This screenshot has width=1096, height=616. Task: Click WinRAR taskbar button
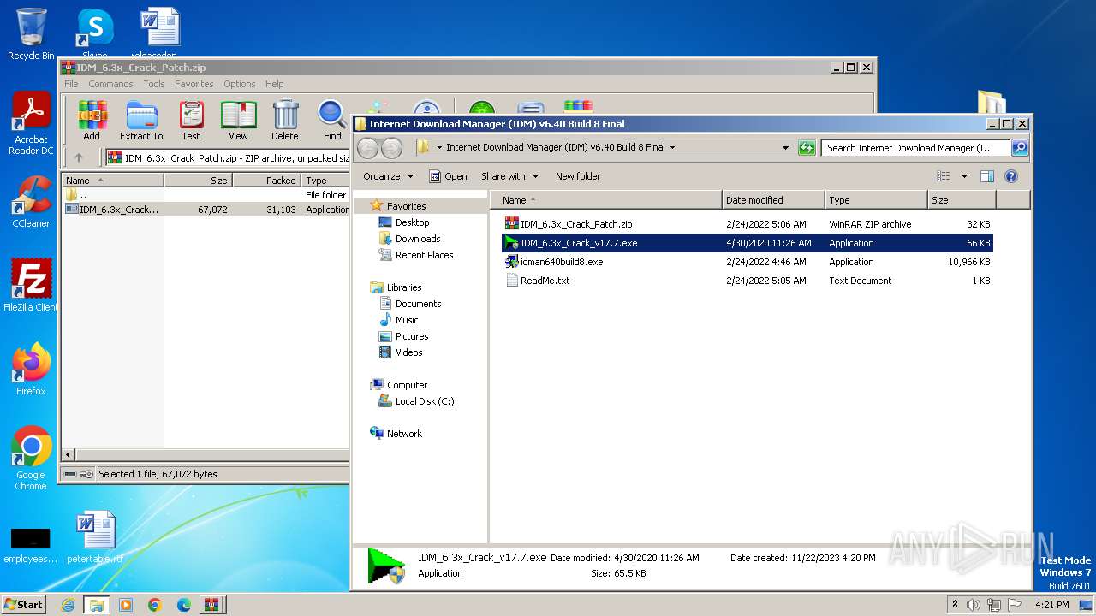211,605
